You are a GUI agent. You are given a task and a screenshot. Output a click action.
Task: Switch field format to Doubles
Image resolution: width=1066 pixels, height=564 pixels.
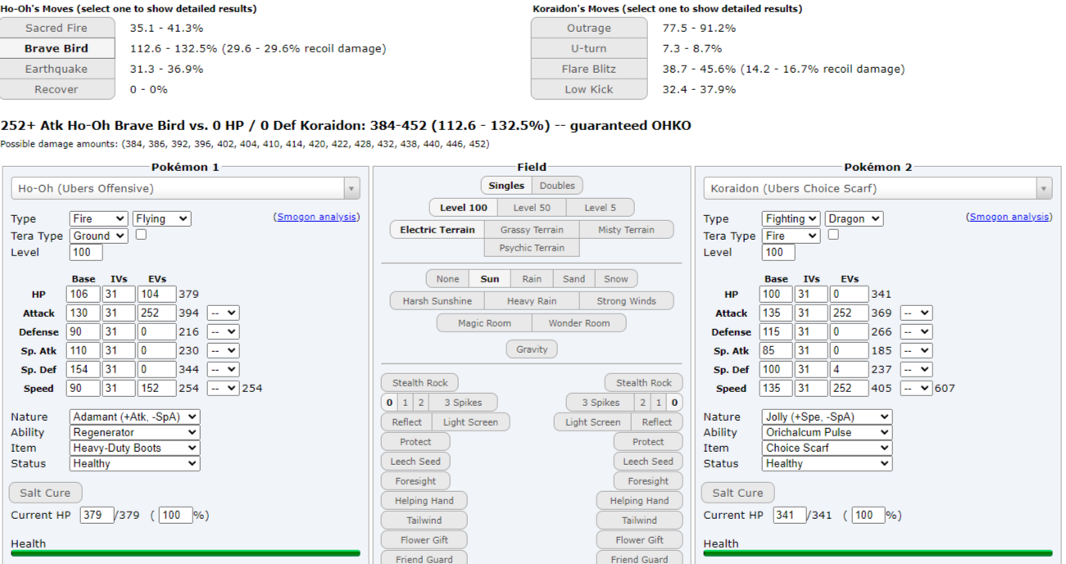point(557,185)
